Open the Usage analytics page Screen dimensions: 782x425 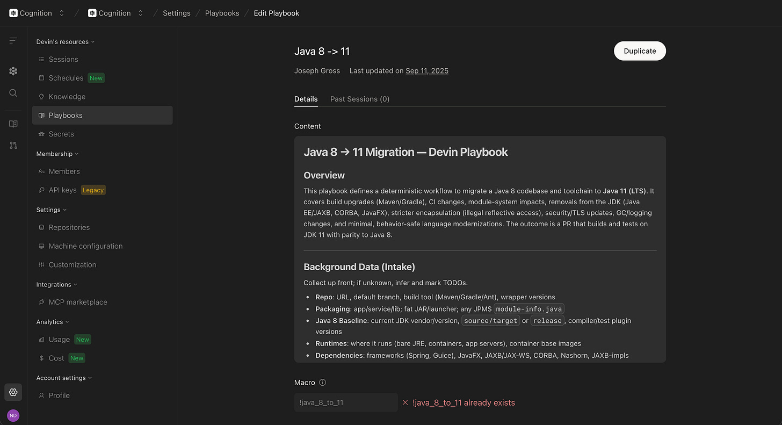(x=103, y=340)
